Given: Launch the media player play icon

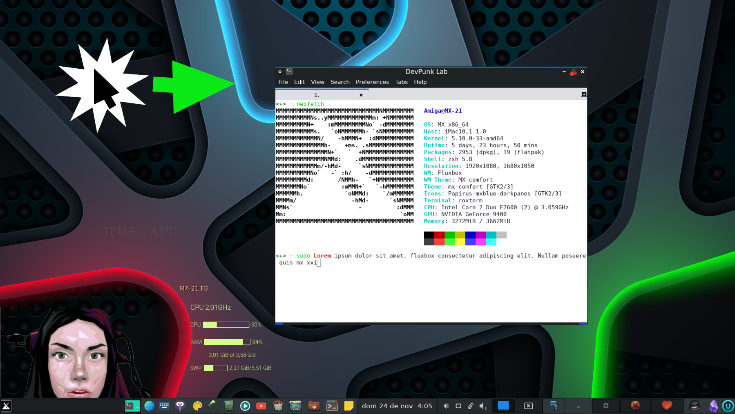Looking at the screenshot, I should click(x=245, y=406).
